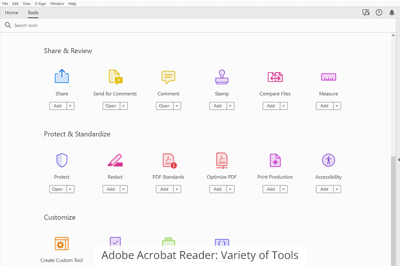The image size is (400, 266).
Task: Open the View menu
Action: (x=27, y=4)
